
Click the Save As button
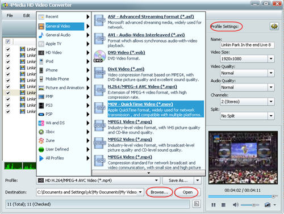pyautogui.click(x=178, y=181)
